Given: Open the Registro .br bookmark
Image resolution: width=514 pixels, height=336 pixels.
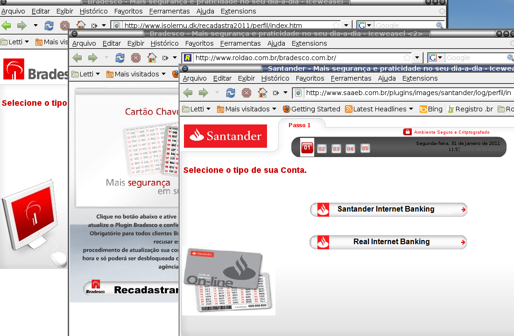Looking at the screenshot, I should [471, 109].
